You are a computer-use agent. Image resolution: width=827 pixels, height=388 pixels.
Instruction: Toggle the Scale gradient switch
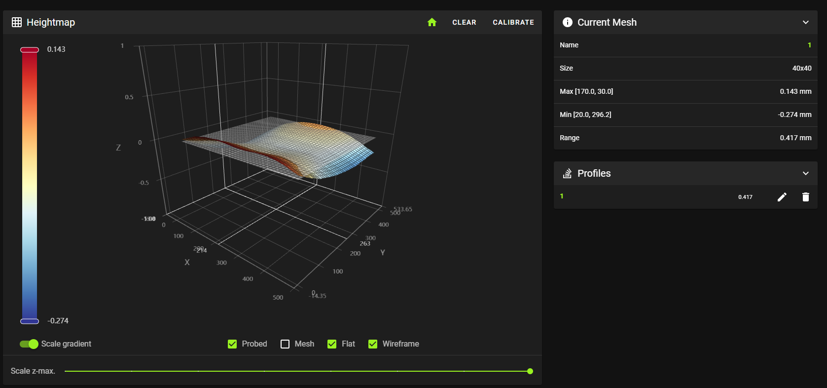[x=29, y=344]
